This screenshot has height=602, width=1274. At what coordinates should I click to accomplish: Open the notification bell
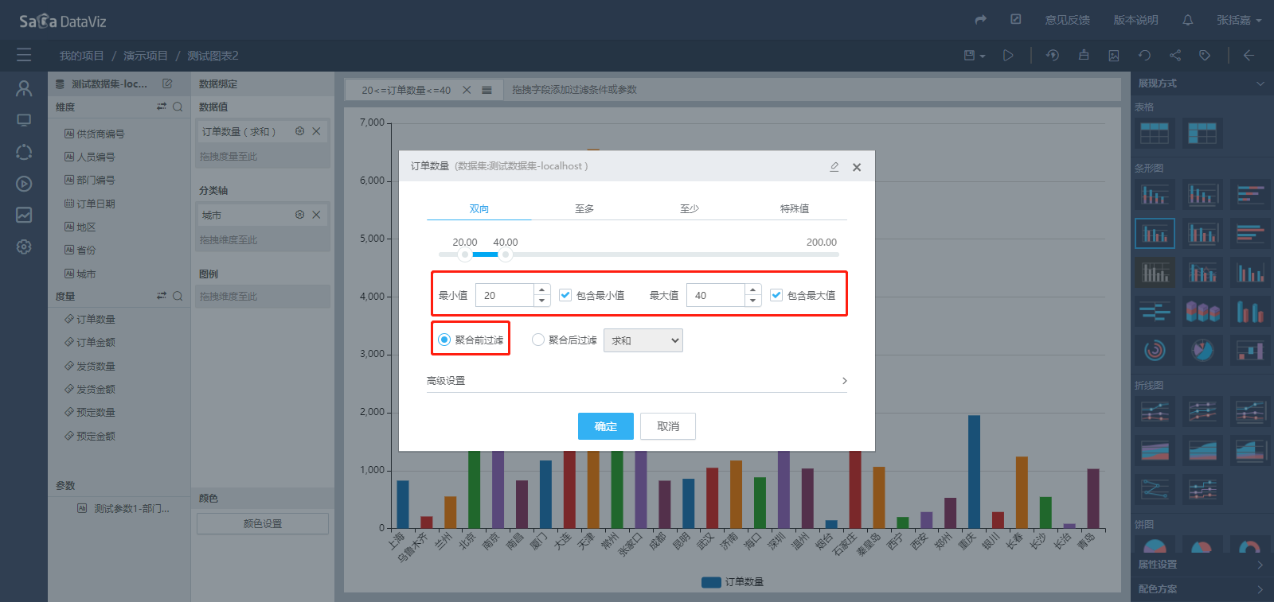click(x=1187, y=20)
